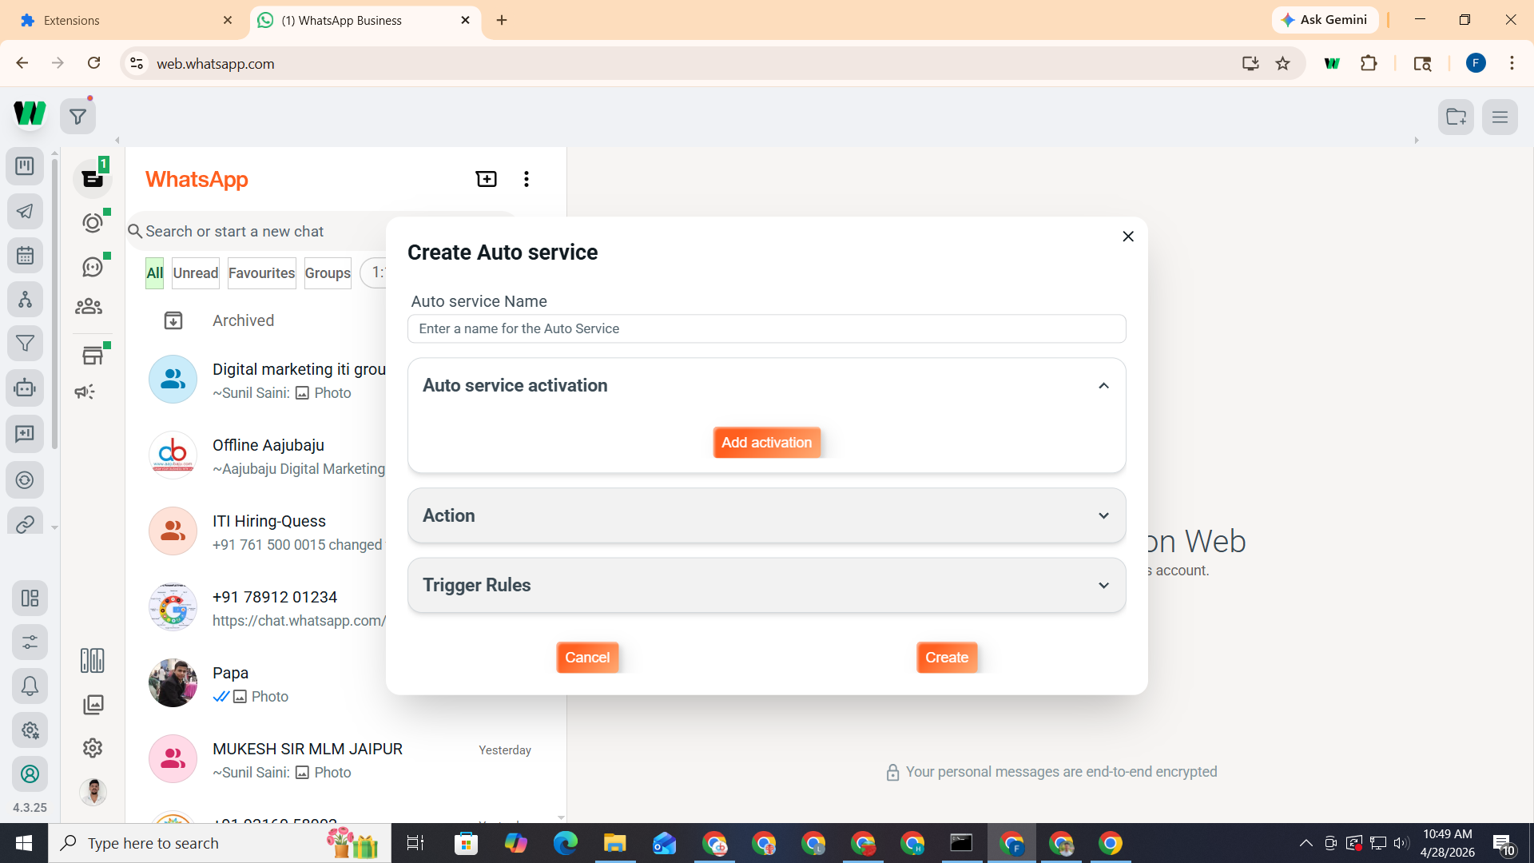Open the kanban board sidebar icon
This screenshot has height=863, width=1534.
pos(25,166)
